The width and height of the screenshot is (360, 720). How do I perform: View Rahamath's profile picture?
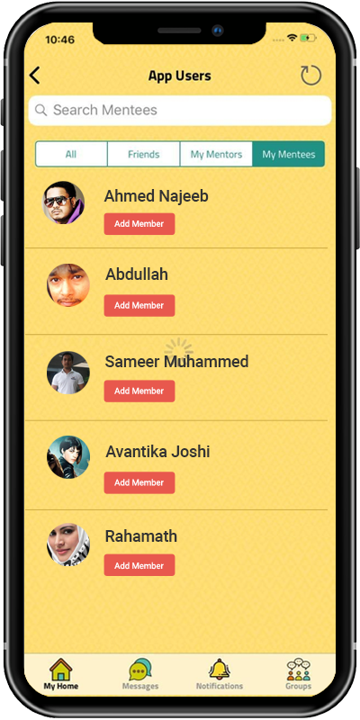tap(68, 544)
